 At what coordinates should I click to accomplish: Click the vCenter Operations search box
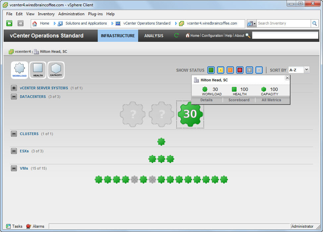pos(285,35)
